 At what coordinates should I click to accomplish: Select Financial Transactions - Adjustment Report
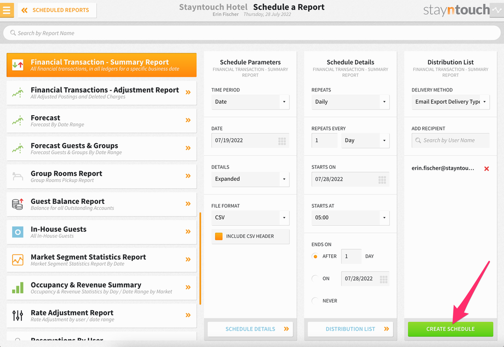coord(101,93)
